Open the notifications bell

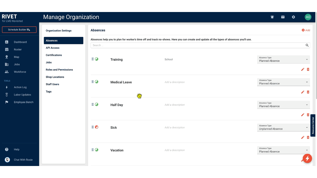(272, 17)
